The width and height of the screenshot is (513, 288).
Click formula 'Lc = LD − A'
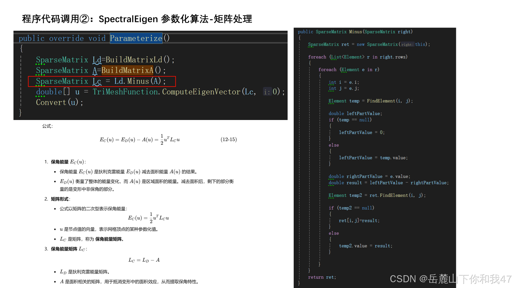(144, 260)
